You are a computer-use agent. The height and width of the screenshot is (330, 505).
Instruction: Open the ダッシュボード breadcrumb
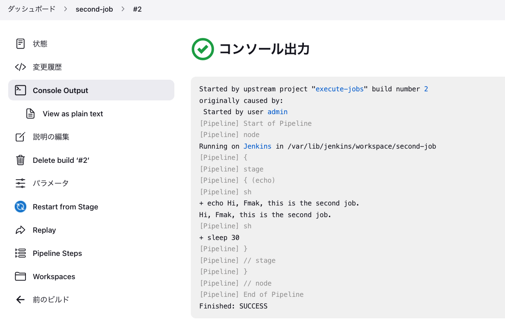[32, 9]
